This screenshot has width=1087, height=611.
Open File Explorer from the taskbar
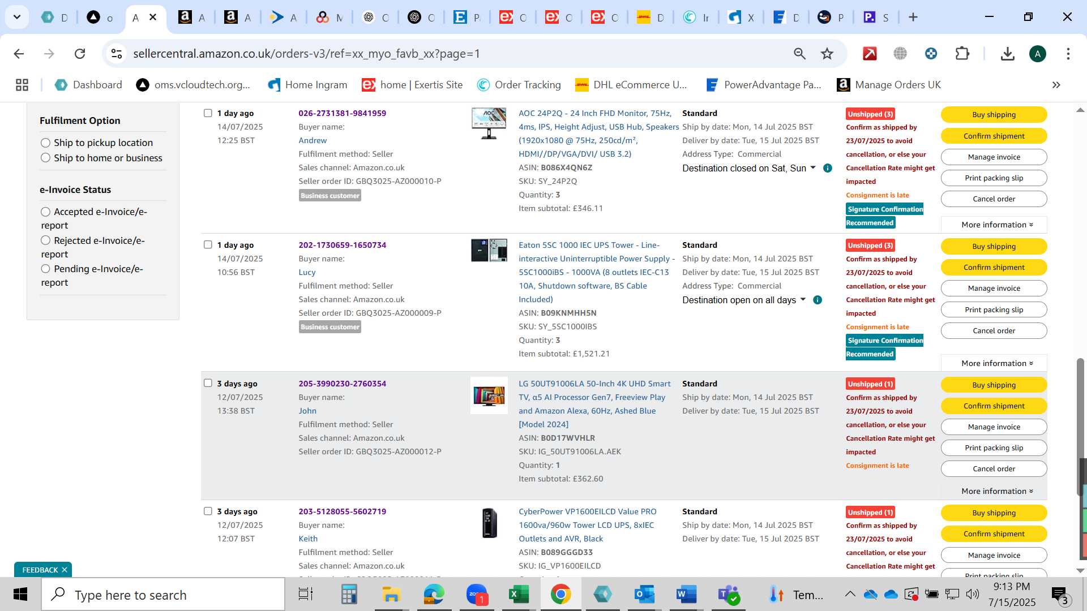pyautogui.click(x=391, y=595)
